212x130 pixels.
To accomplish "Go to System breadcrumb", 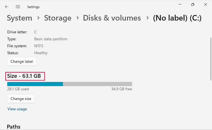I will point(20,18).
